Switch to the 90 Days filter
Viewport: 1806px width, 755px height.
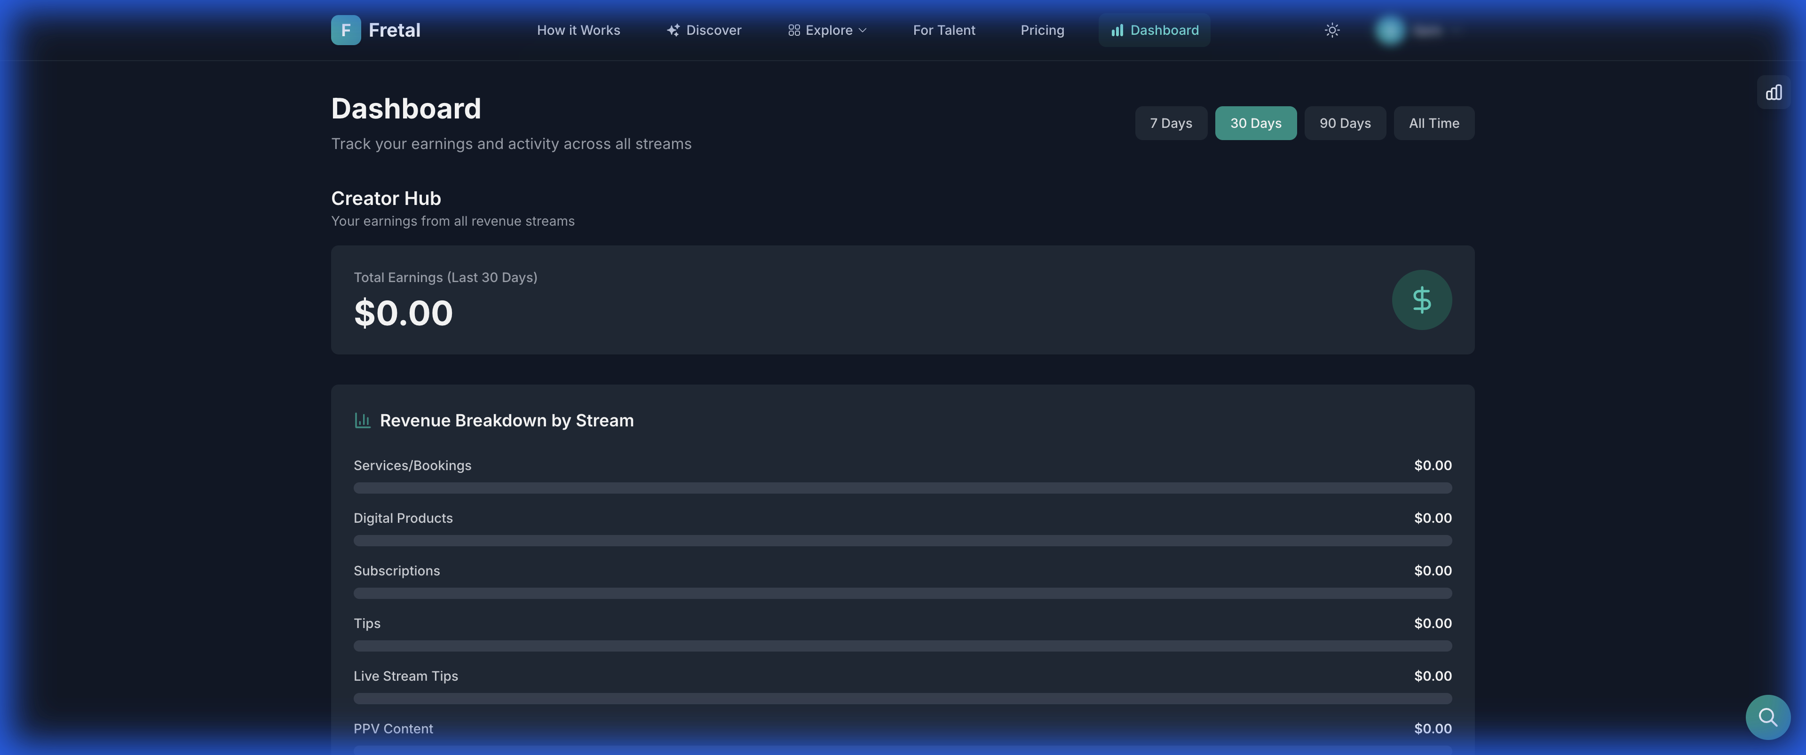pos(1344,123)
